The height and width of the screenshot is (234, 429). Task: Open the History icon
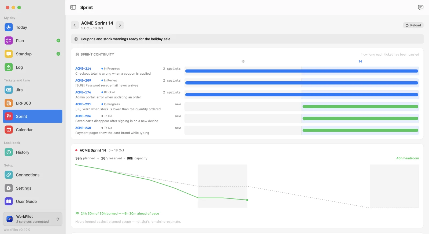pyautogui.click(x=9, y=152)
